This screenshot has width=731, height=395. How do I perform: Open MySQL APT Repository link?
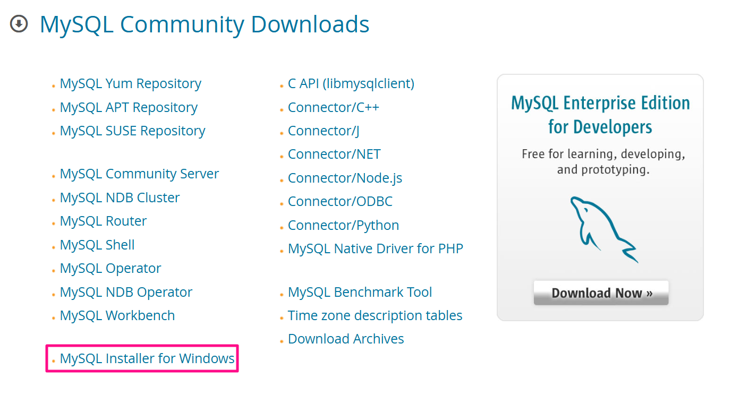pos(129,107)
